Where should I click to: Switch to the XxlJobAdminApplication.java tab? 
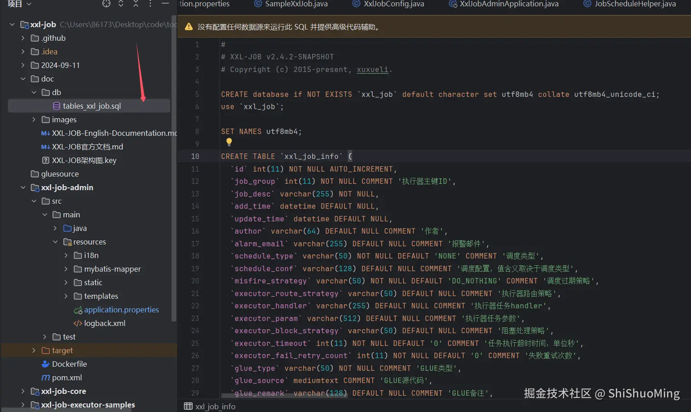[504, 4]
